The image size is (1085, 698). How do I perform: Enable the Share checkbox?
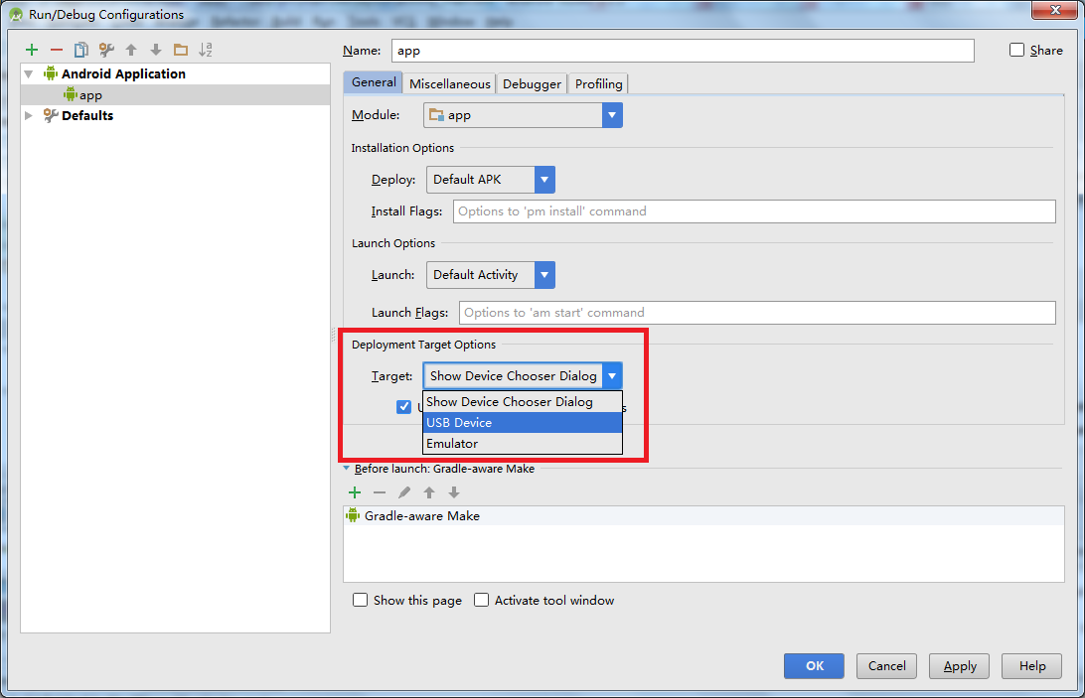click(x=1016, y=50)
